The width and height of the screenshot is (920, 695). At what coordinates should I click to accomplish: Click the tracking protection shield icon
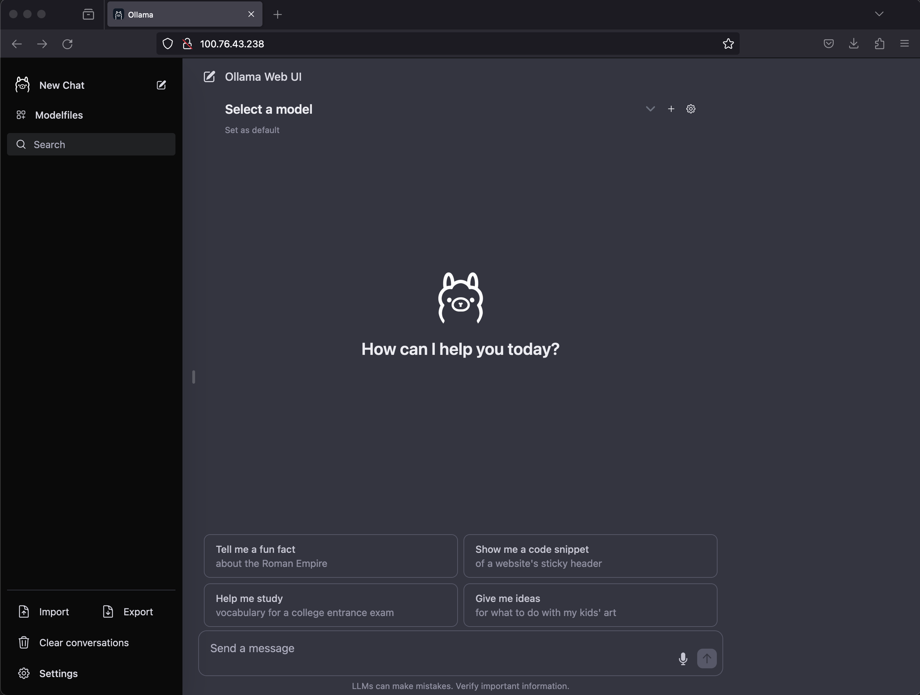[168, 44]
